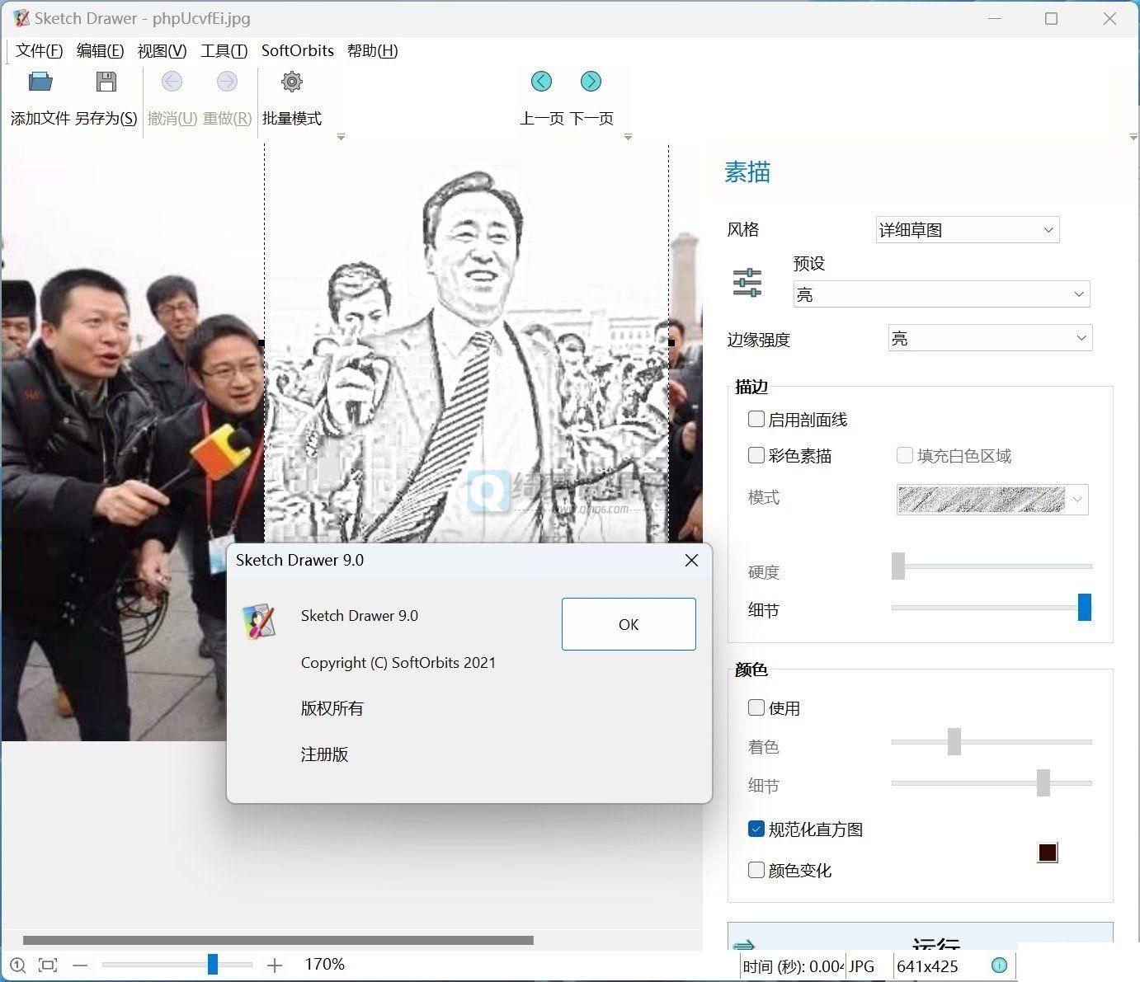The height and width of the screenshot is (982, 1140).
Task: Click the zoom level slider handle
Action: [212, 964]
